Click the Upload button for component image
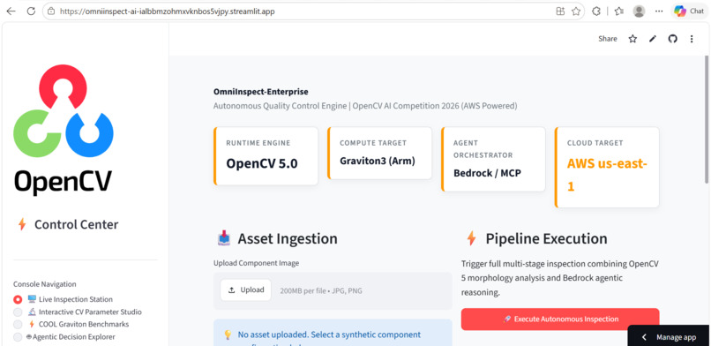Screen dimensions: 711x346 (246, 290)
